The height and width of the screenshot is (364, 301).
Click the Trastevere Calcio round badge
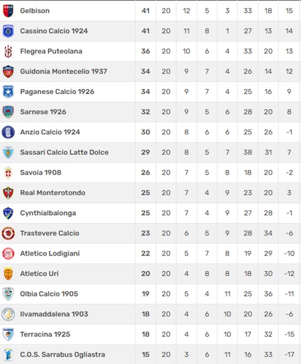click(x=8, y=233)
